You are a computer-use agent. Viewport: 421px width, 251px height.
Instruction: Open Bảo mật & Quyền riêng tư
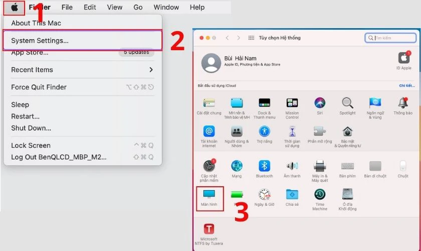click(x=347, y=132)
